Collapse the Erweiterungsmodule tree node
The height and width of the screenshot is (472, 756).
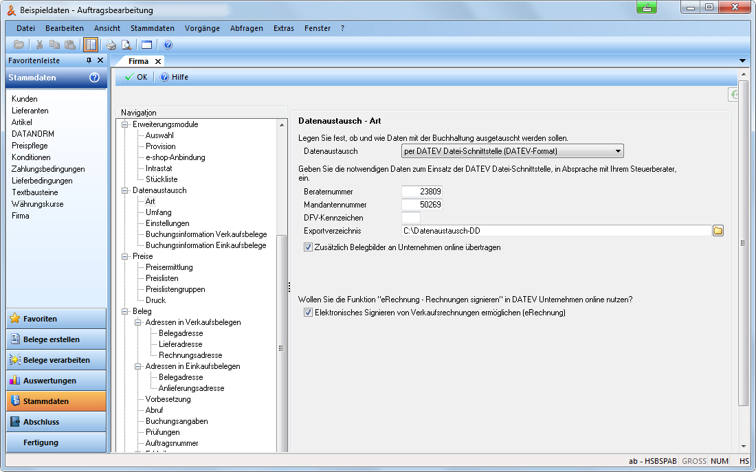tap(125, 124)
